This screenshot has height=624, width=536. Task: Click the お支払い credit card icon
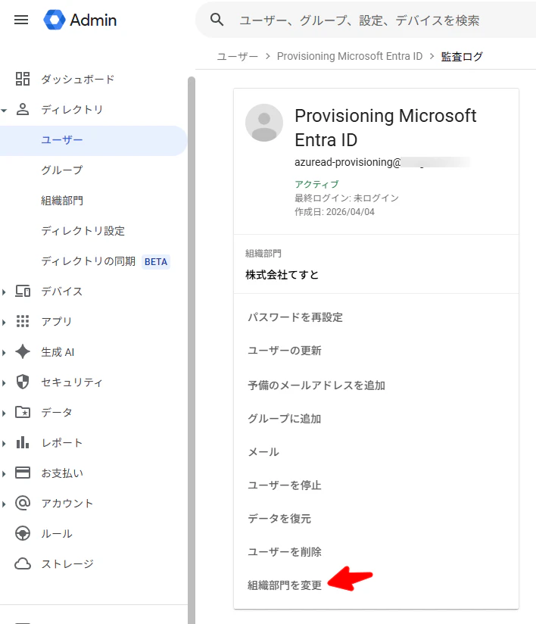point(23,473)
